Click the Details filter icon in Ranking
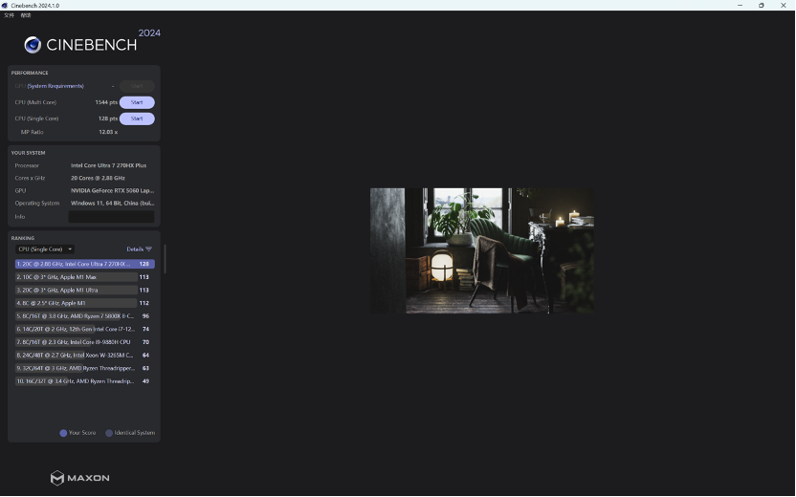Screen dimensions: 796x497 tap(148, 249)
